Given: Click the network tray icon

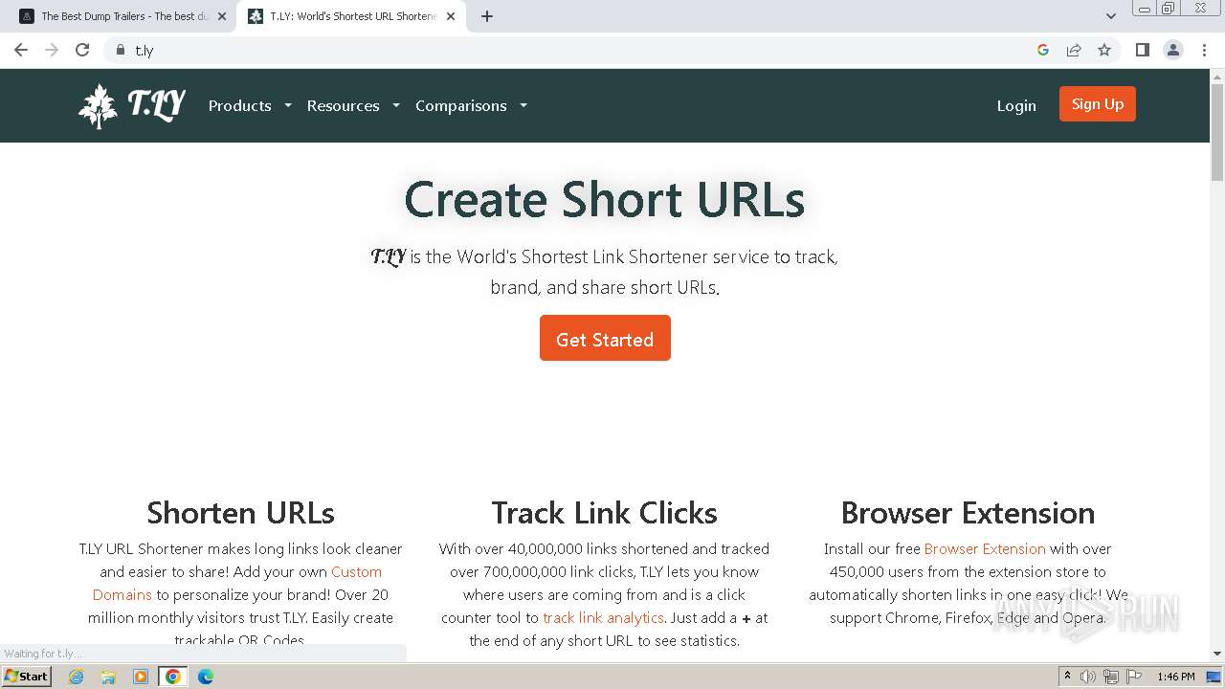Looking at the screenshot, I should click(x=1111, y=677).
